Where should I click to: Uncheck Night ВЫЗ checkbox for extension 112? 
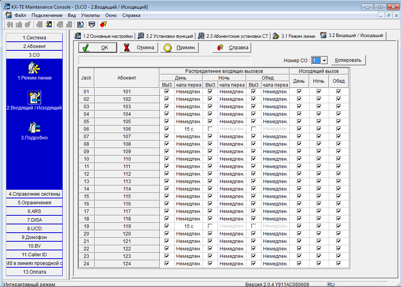pos(210,174)
